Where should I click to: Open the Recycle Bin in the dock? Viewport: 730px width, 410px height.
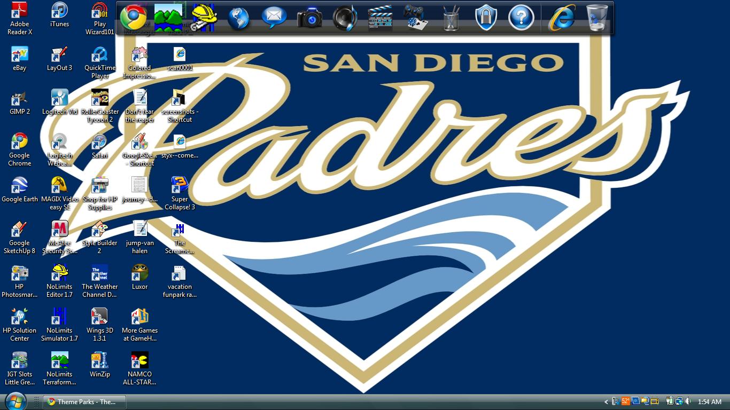[597, 18]
